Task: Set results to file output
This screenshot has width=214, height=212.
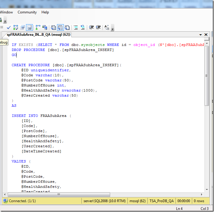Action: [67, 27]
